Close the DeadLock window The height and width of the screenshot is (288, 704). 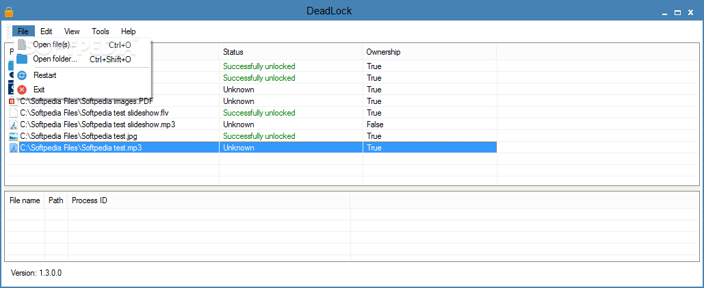point(691,13)
